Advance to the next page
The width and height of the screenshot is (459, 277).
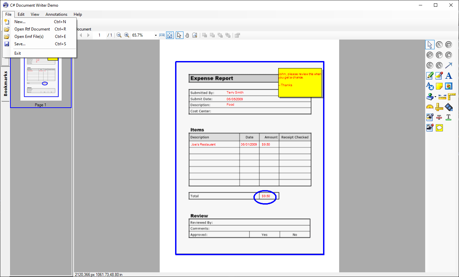pyautogui.click(x=87, y=35)
